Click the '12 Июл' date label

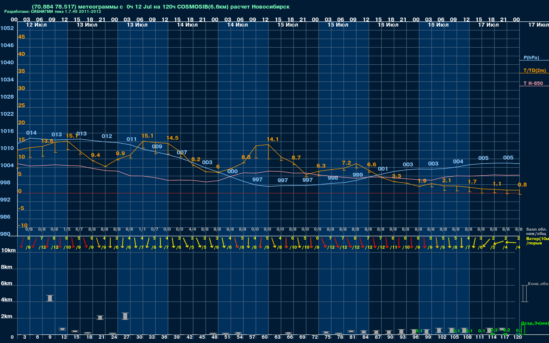tap(37, 25)
